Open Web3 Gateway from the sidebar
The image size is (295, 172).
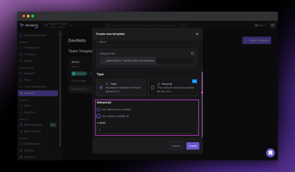click(33, 125)
